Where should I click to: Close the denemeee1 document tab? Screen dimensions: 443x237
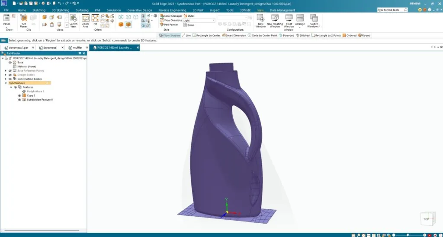(62, 47)
